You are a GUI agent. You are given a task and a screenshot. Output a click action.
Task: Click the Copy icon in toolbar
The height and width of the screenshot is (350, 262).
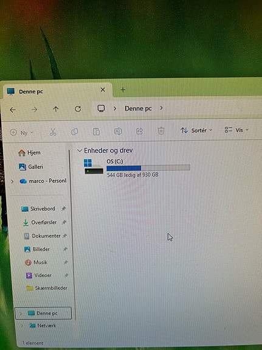[x=75, y=131]
